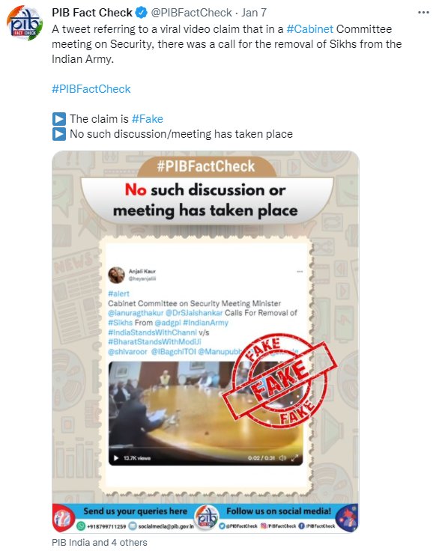Screen dimensions: 439x557
Task: Click the blue verified badge icon
Action: tap(142, 13)
